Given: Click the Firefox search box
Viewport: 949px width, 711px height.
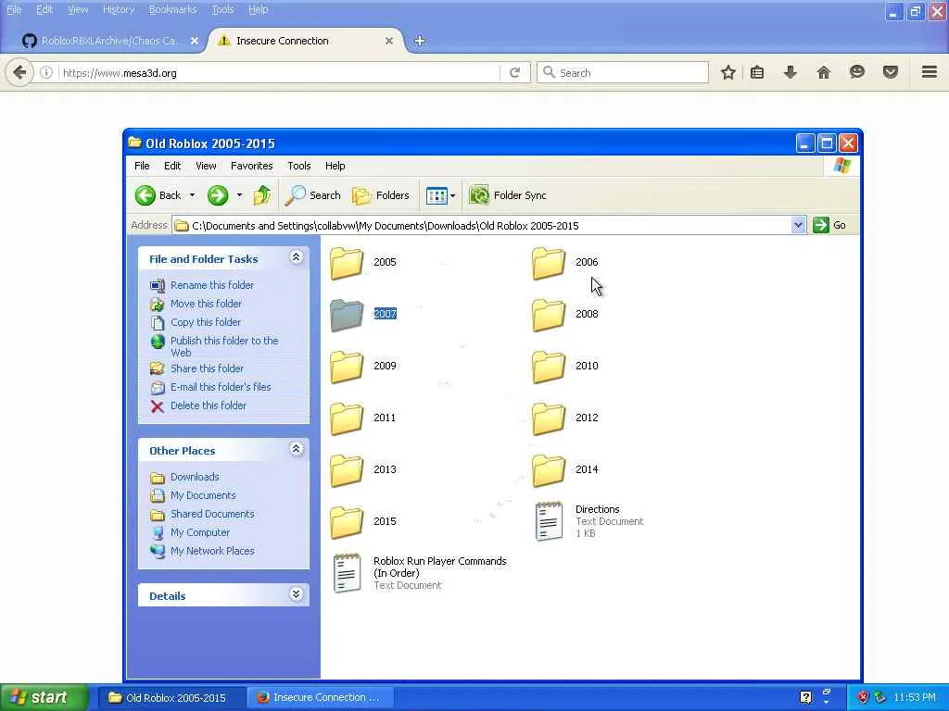Looking at the screenshot, I should click(x=622, y=72).
